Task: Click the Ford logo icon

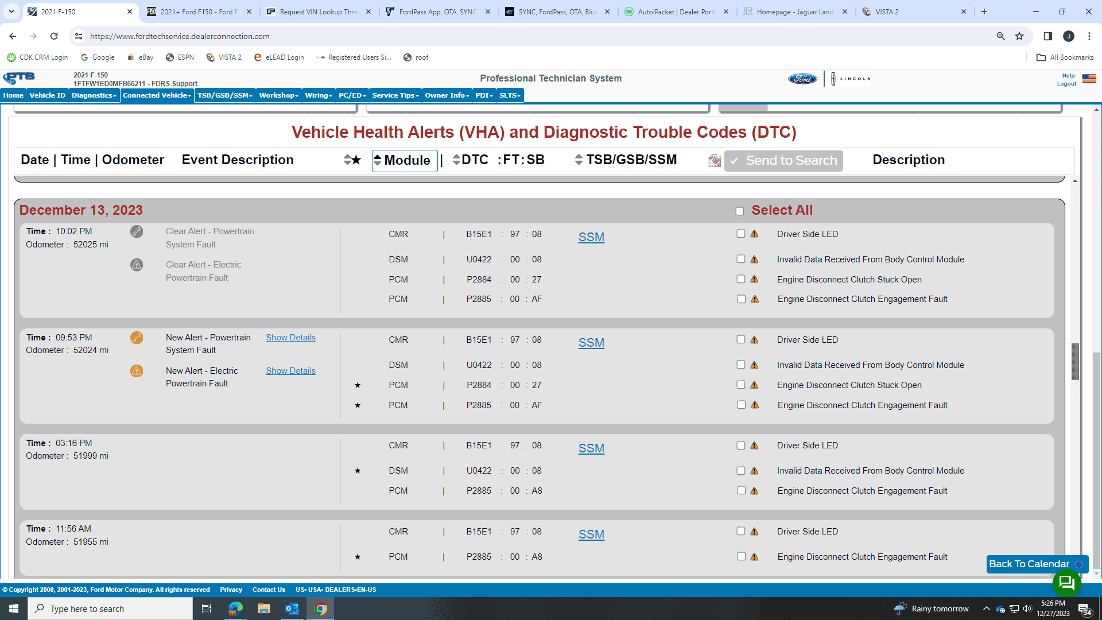Action: pos(802,79)
